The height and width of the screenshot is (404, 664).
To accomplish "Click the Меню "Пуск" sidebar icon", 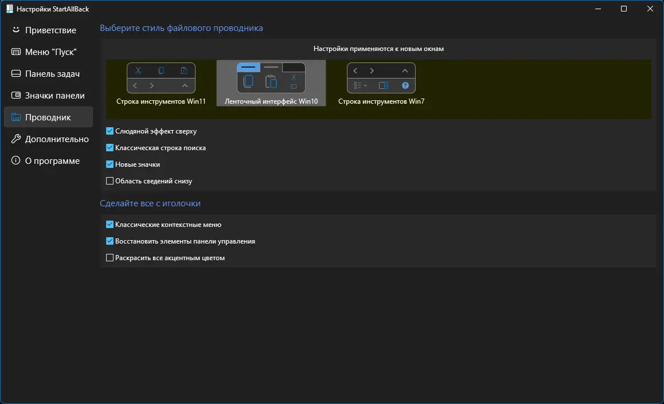I will point(15,52).
